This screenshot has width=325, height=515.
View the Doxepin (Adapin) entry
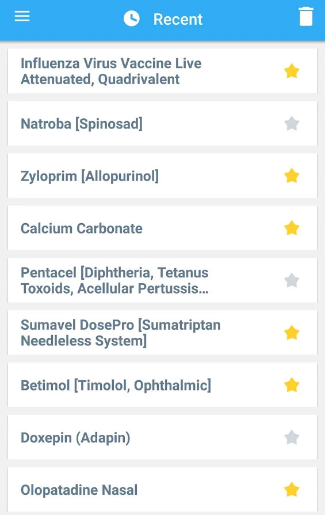[x=162, y=437]
